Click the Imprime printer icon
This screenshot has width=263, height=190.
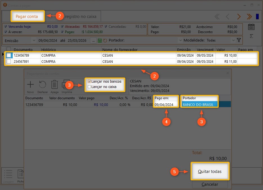67,85
